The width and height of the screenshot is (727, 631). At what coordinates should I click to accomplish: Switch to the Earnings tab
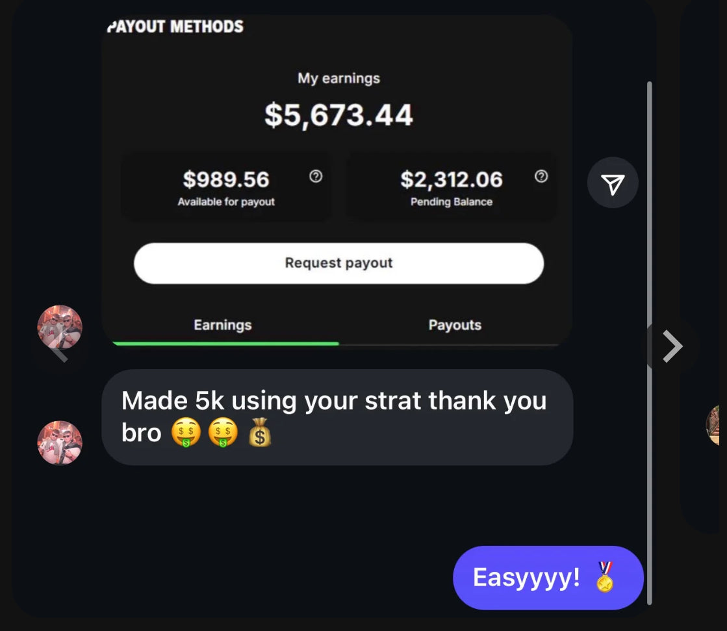tap(223, 325)
